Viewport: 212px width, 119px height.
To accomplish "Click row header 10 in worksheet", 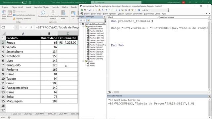I will pos(3,79).
